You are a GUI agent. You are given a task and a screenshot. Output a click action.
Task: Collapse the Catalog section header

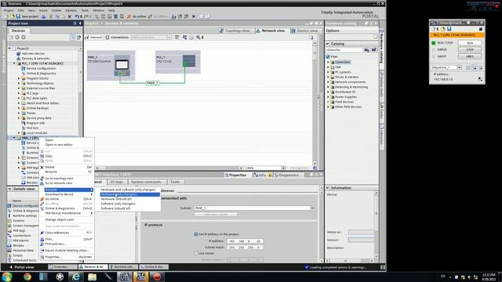(328, 44)
